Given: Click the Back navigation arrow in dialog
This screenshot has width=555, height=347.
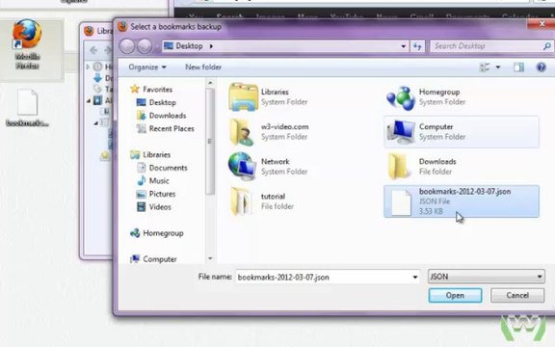Looking at the screenshot, I should [x=127, y=46].
